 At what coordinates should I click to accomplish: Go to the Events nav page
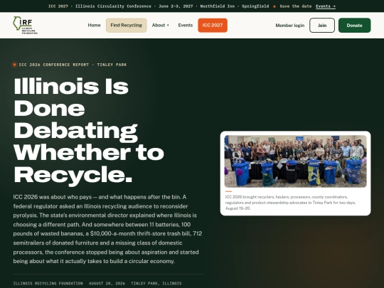coord(186,25)
